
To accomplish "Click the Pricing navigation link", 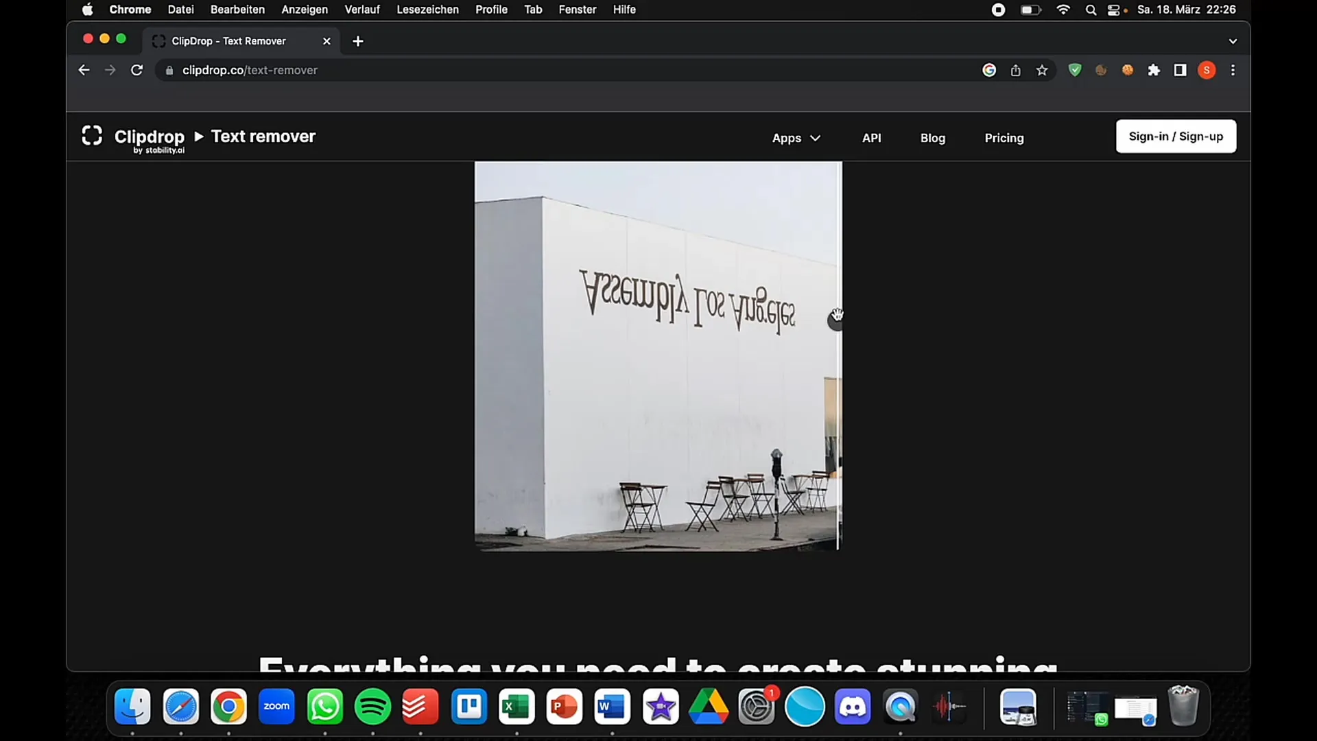I will (1004, 137).
